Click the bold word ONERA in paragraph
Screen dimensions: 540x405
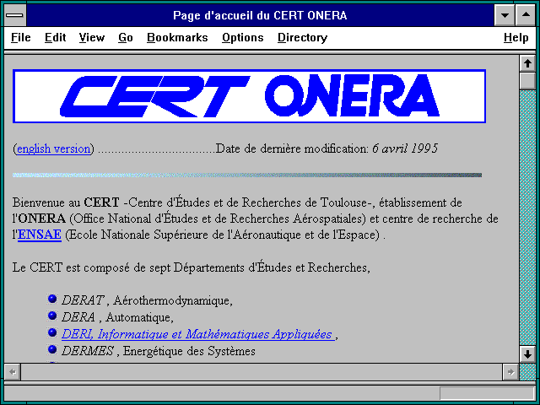[x=41, y=219]
